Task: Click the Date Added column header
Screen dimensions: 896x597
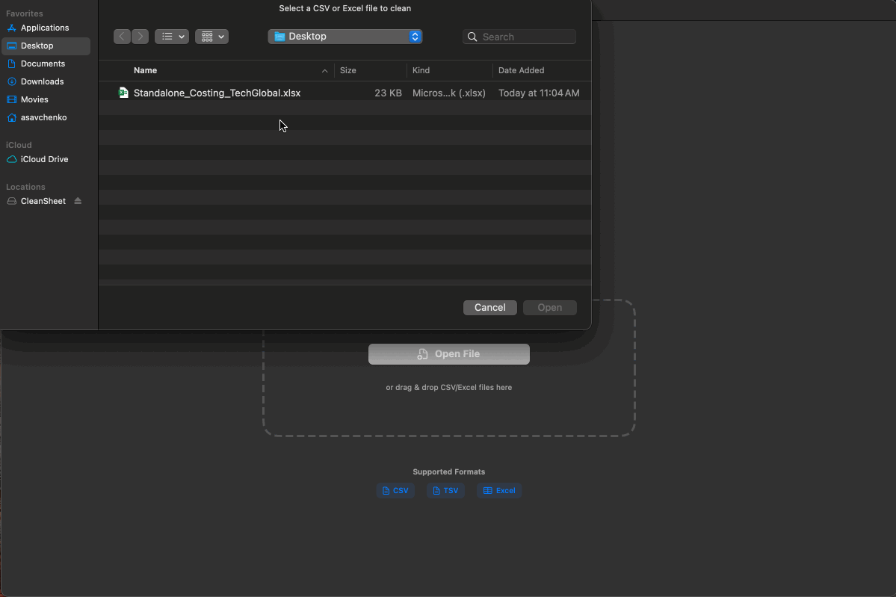Action: pos(521,70)
